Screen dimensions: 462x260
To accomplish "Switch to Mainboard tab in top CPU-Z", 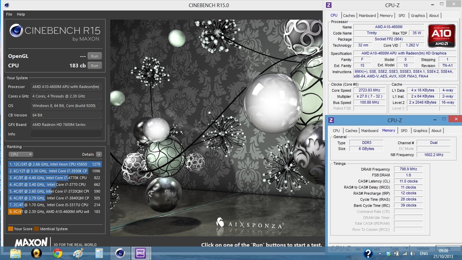I will tap(367, 16).
